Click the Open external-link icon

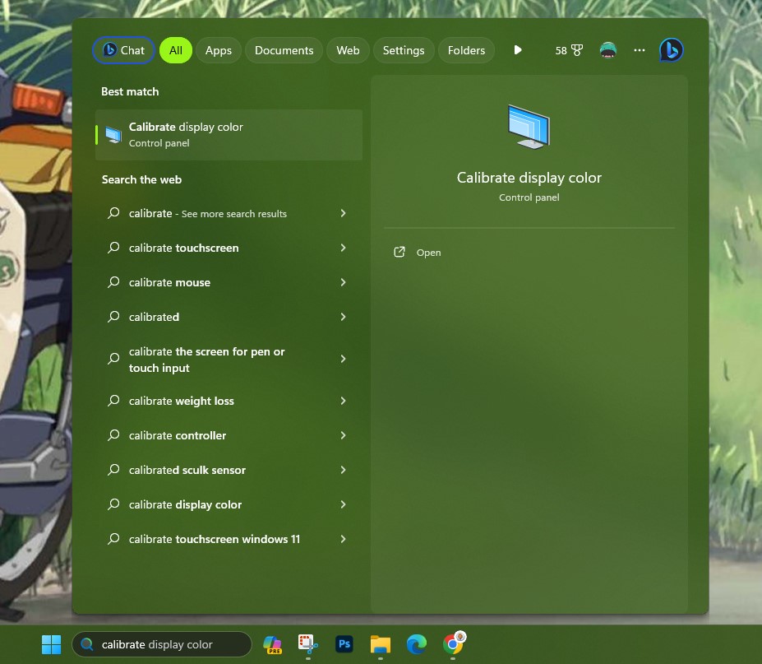pos(399,252)
